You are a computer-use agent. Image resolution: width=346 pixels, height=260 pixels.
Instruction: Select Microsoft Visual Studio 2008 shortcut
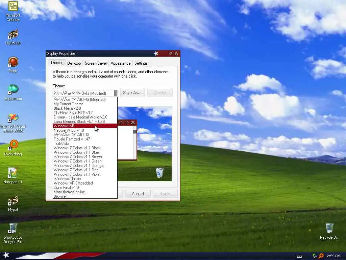pyautogui.click(x=13, y=123)
